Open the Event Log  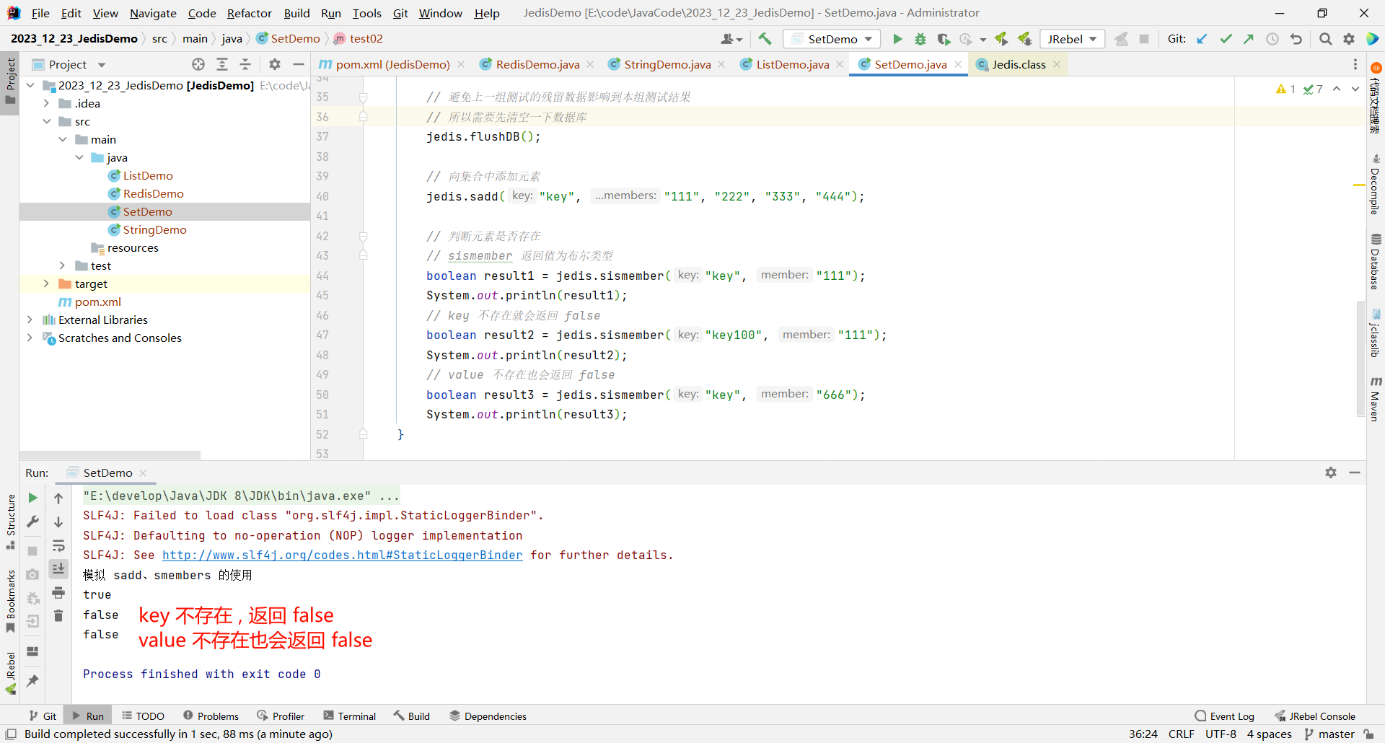point(1224,716)
